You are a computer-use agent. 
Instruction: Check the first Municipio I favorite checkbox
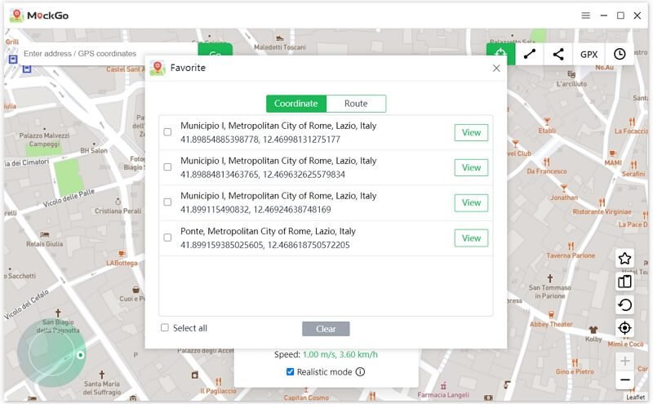pos(167,132)
